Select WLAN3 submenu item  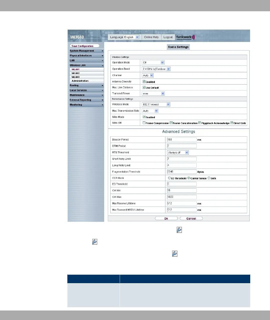87,77
